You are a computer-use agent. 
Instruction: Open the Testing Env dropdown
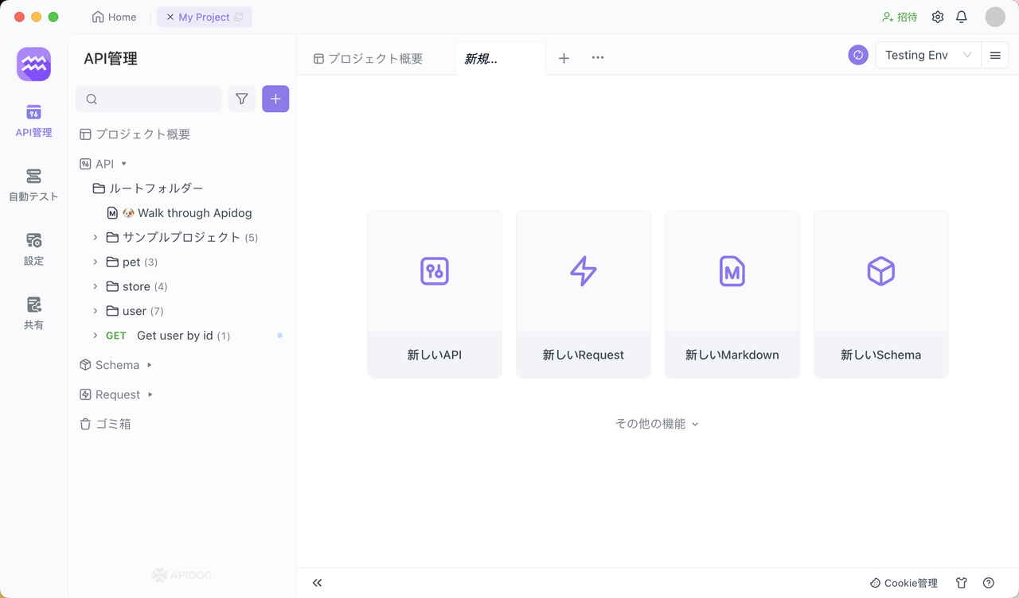[x=928, y=55]
